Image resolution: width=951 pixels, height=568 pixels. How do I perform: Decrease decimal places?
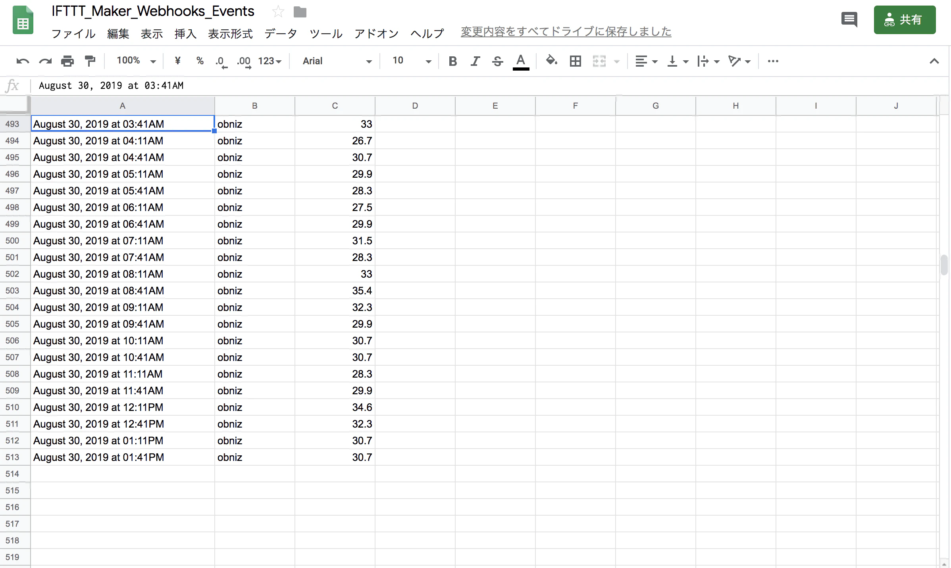coord(221,62)
